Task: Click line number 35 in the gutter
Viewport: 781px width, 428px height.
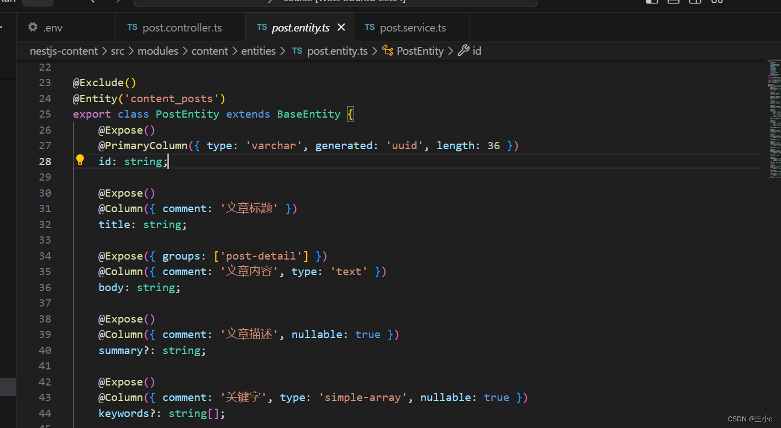Action: tap(45, 272)
